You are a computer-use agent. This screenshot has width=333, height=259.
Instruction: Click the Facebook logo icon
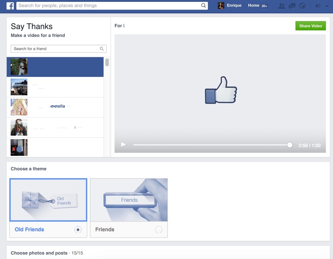click(x=10, y=6)
